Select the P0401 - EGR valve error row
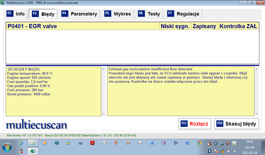Viewport: 265px width, 155px height. (x=132, y=26)
